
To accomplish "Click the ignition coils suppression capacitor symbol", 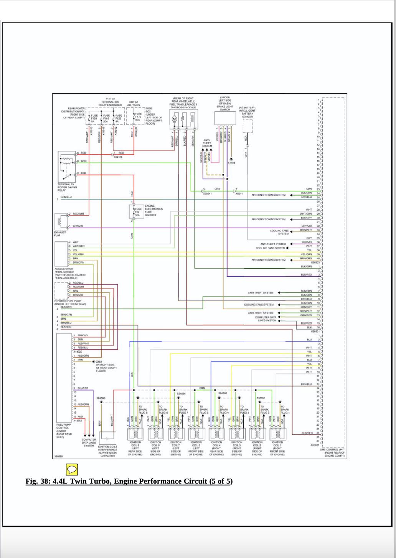I will tap(108, 438).
